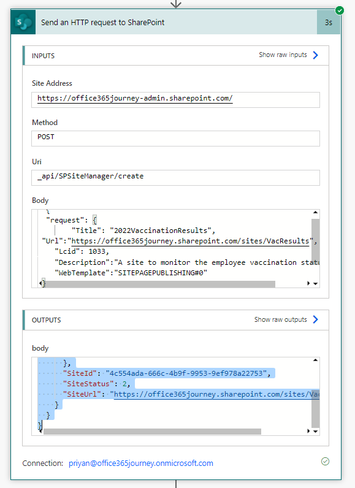Click the SharePoint icon in the action header

tap(23, 22)
